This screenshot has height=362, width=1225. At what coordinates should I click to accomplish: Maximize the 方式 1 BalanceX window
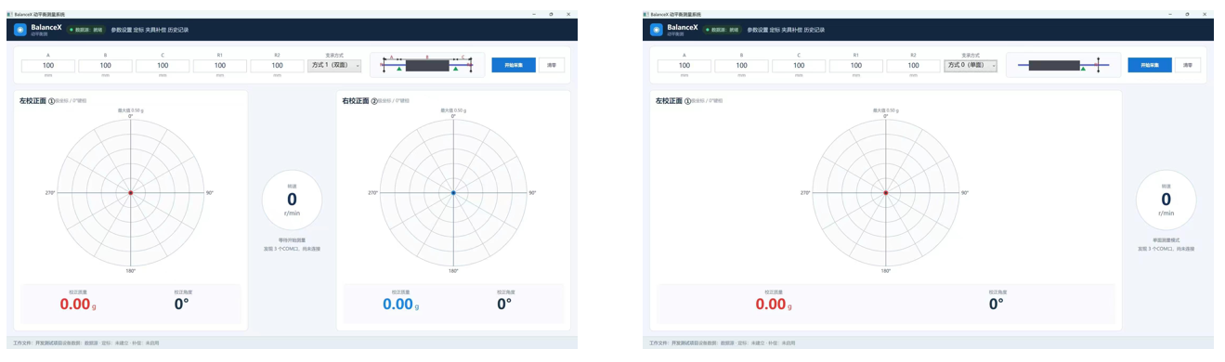551,14
